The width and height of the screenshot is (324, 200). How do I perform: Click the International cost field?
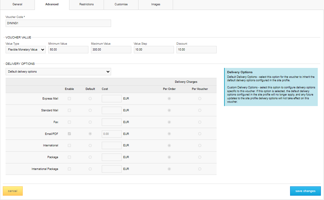112,145
